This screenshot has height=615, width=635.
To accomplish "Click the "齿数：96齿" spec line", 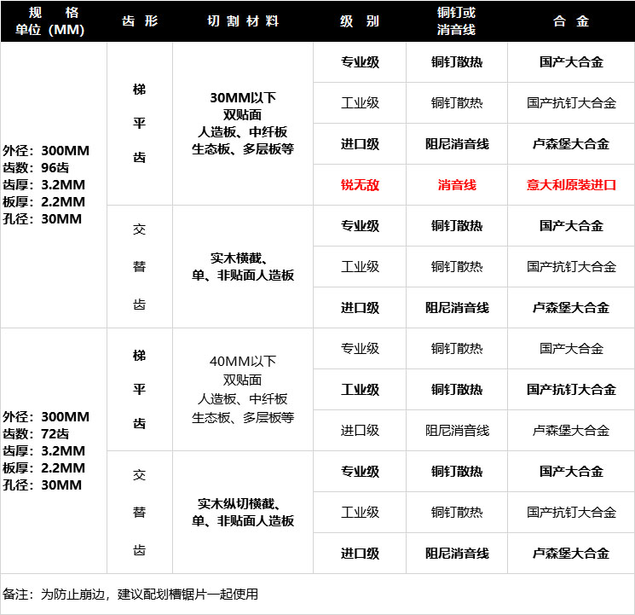I will click(36, 167).
